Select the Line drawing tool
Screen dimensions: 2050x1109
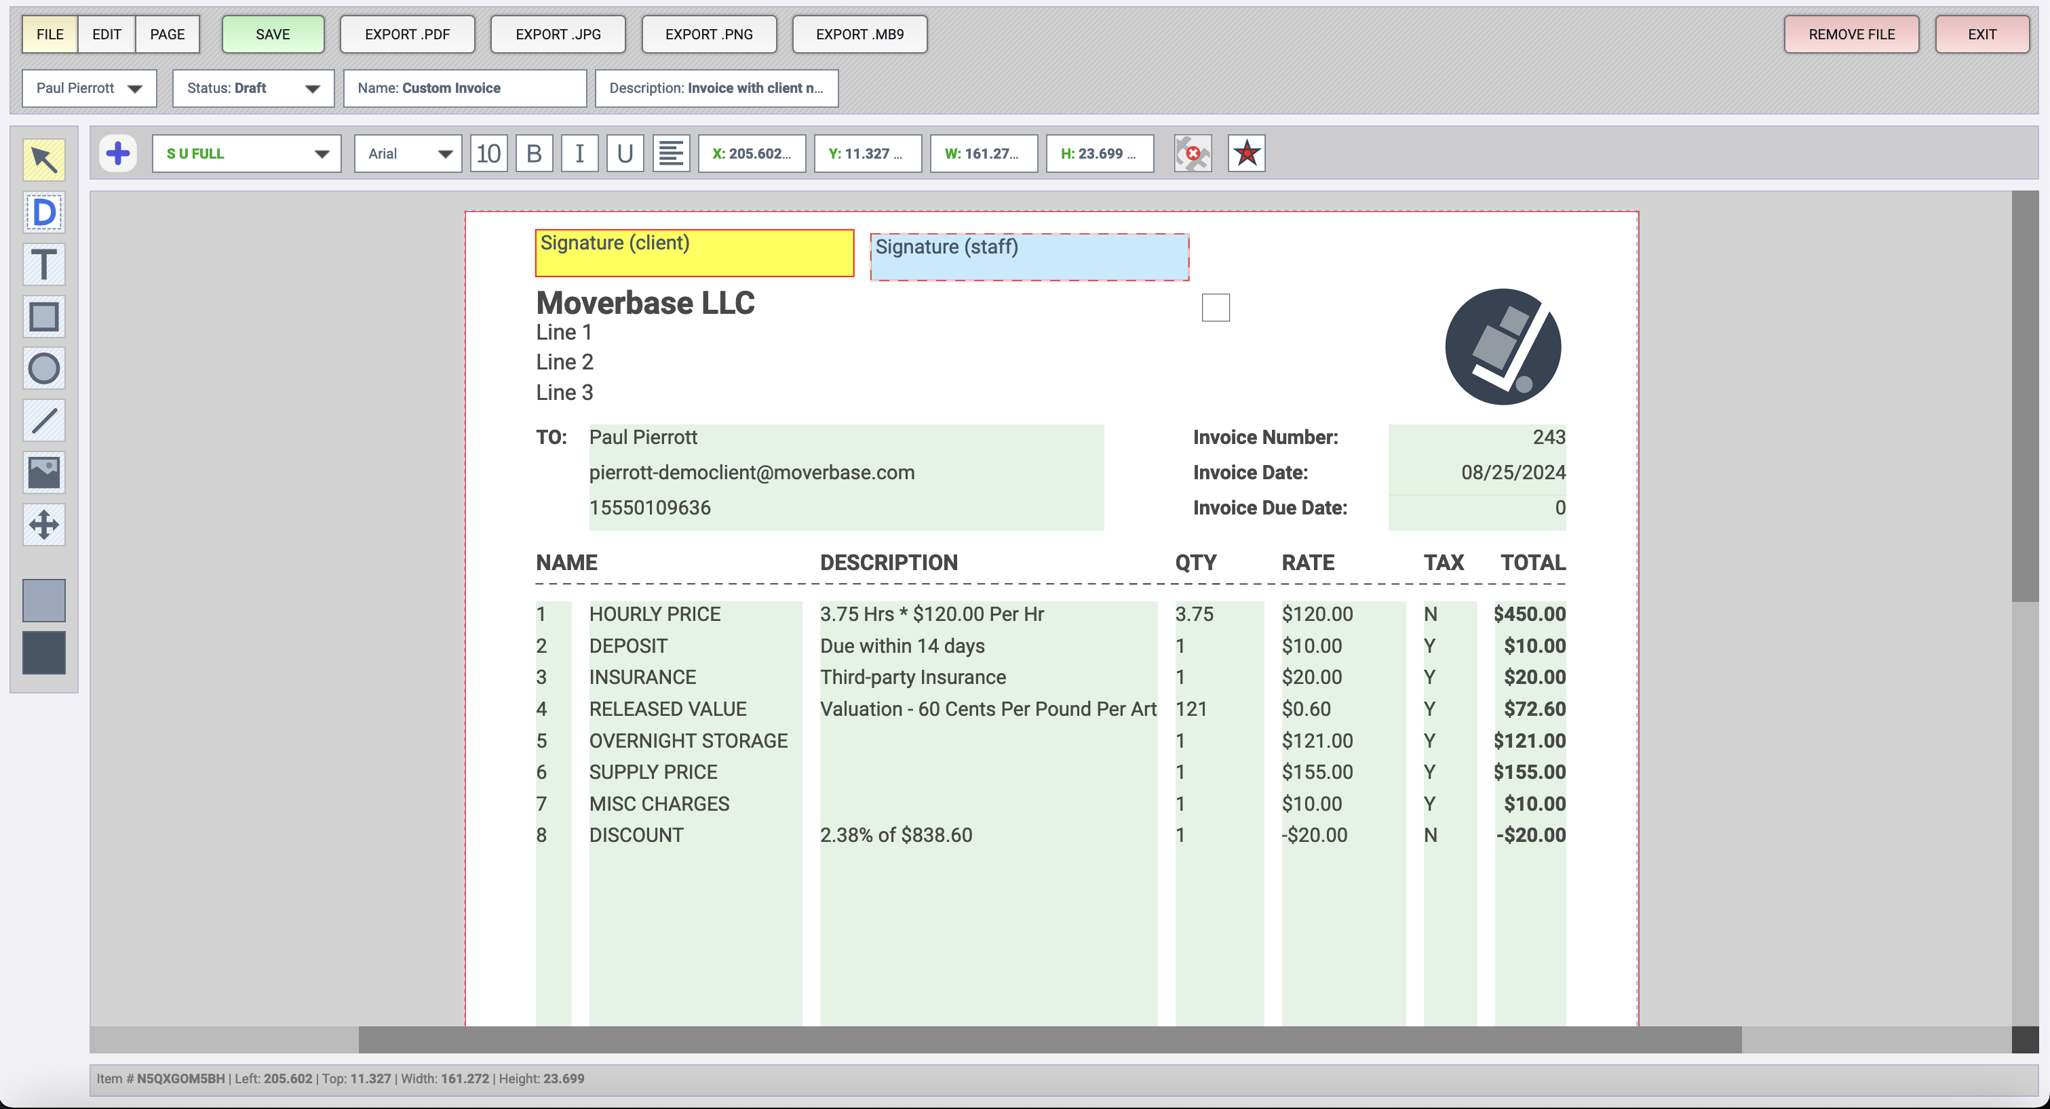pos(44,420)
